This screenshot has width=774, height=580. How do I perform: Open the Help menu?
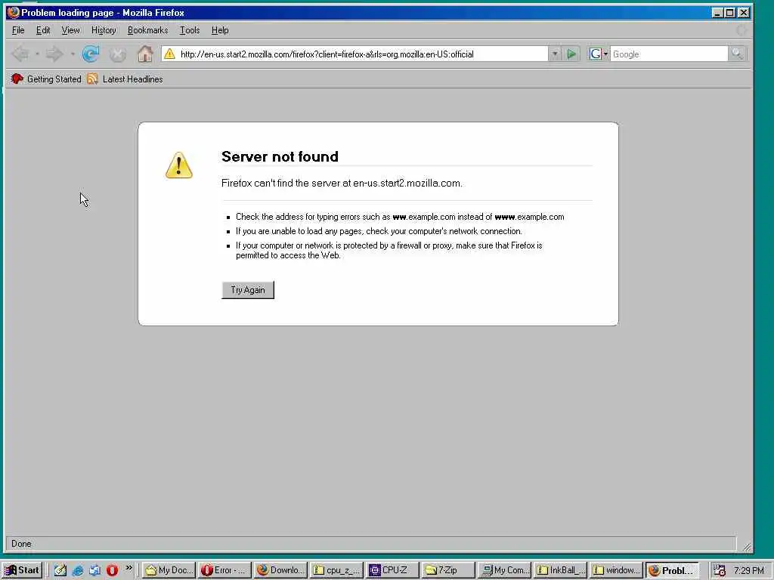(220, 30)
